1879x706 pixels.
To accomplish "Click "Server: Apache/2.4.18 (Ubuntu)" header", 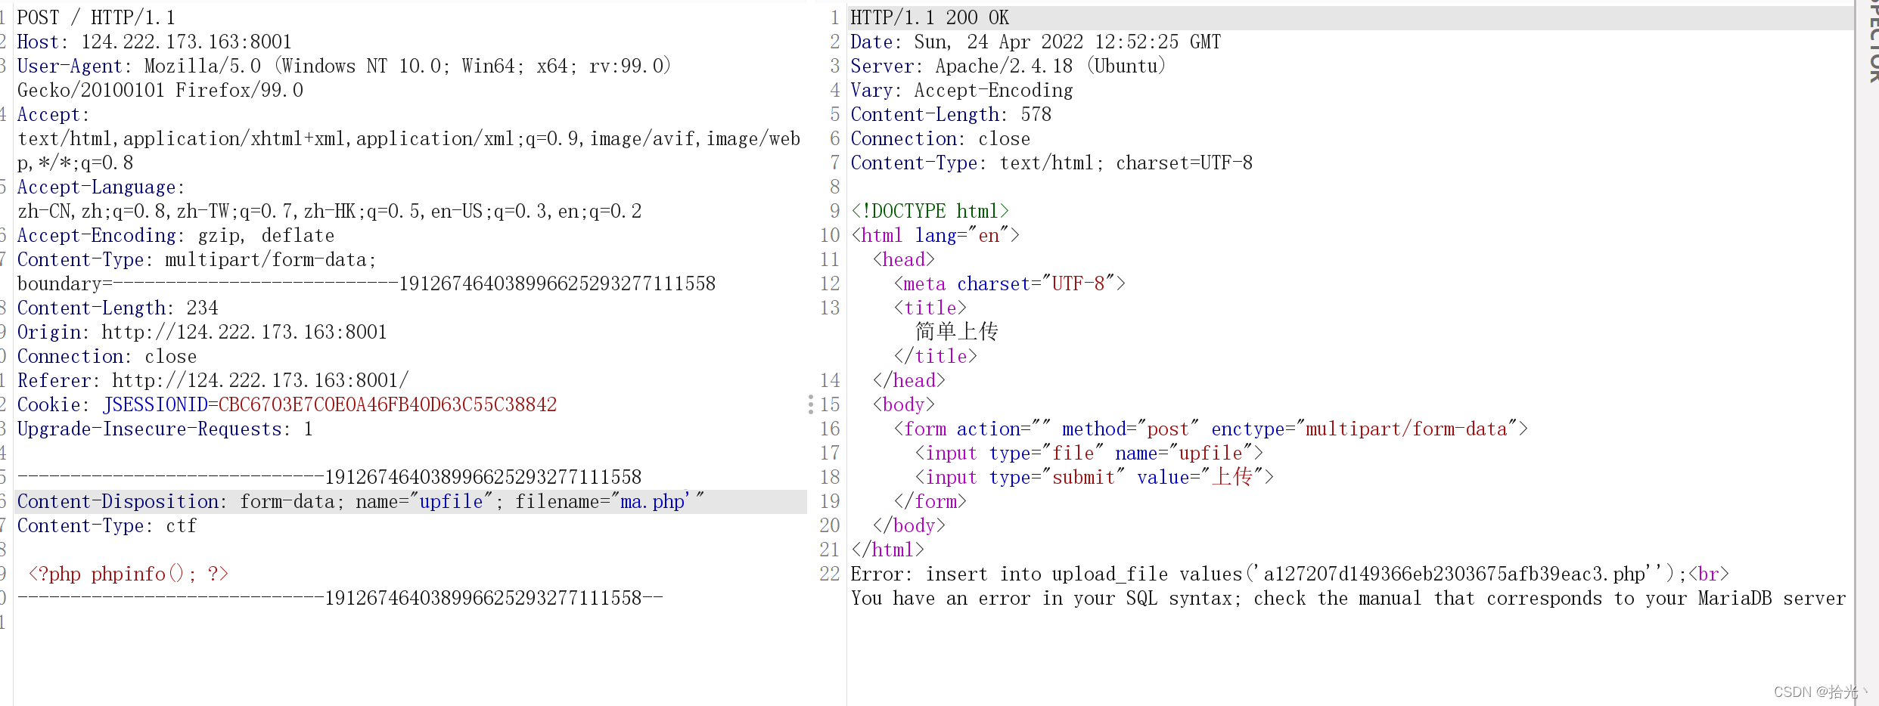I will [x=1008, y=66].
